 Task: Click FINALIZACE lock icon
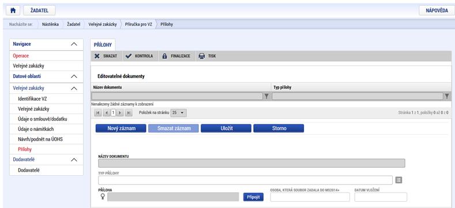tap(164, 56)
